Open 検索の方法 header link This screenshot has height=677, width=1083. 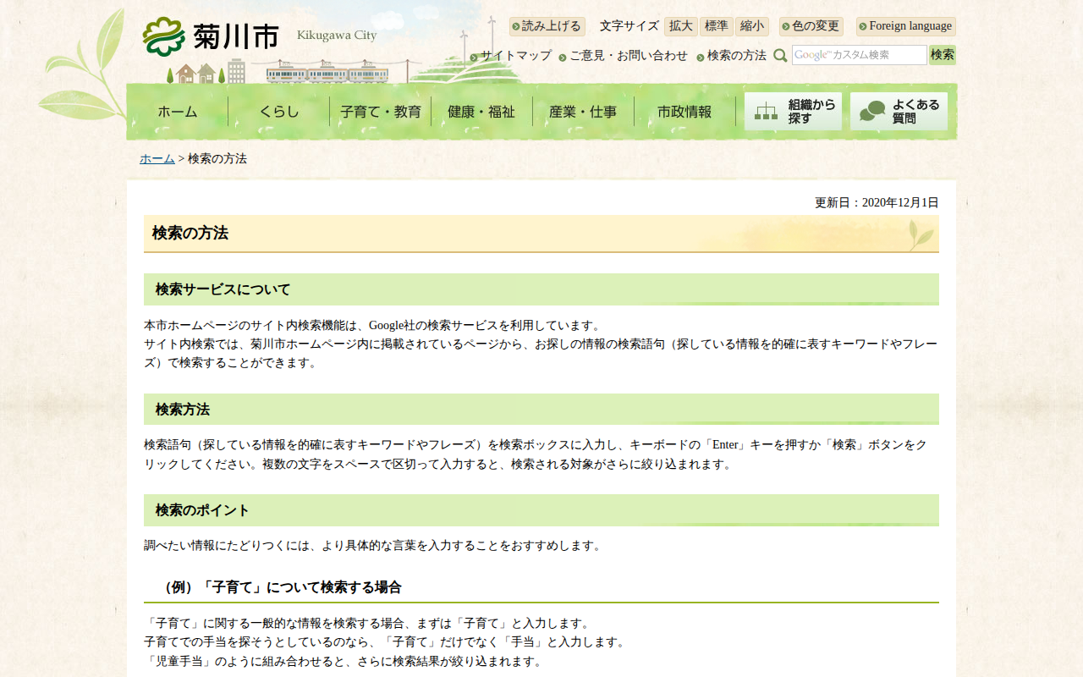(732, 56)
